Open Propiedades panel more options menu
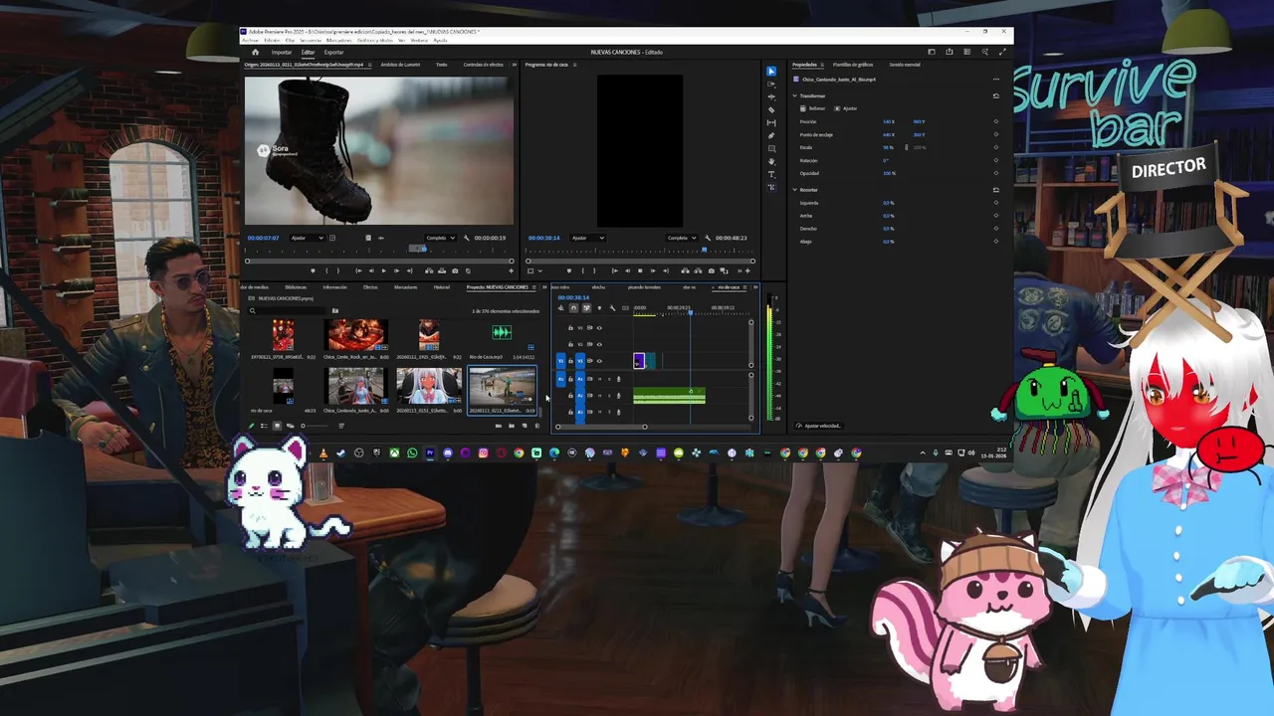This screenshot has width=1274, height=716. point(996,79)
